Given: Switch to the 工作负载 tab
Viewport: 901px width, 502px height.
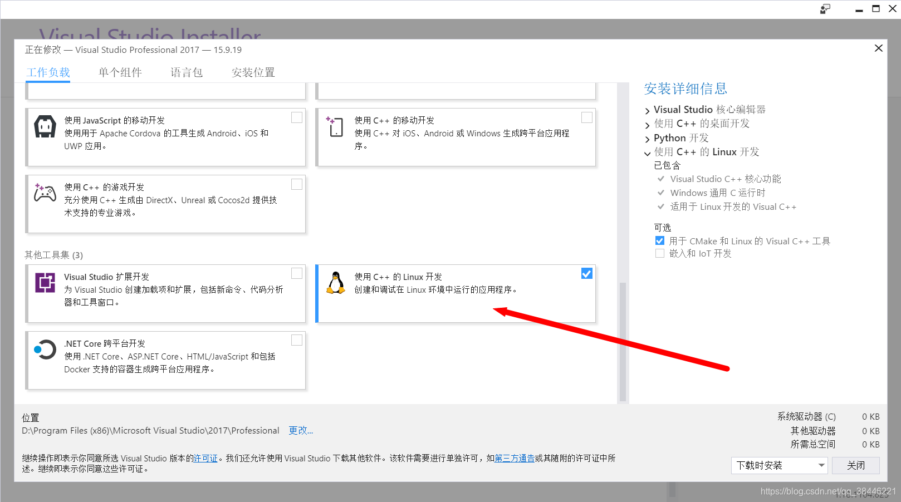Looking at the screenshot, I should [x=48, y=72].
